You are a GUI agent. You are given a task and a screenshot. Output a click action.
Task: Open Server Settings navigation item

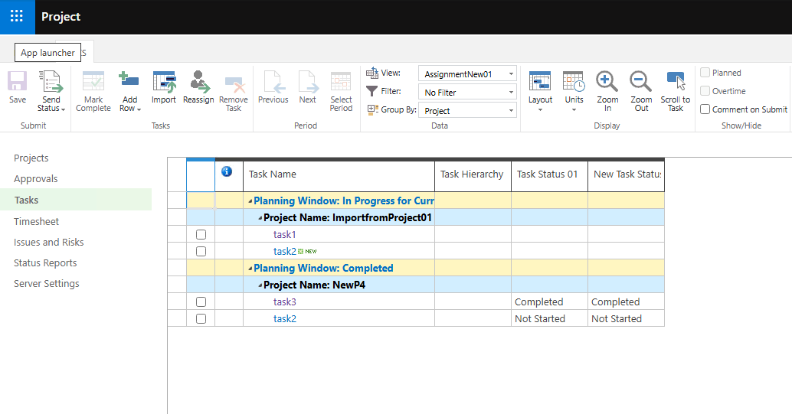tap(47, 283)
